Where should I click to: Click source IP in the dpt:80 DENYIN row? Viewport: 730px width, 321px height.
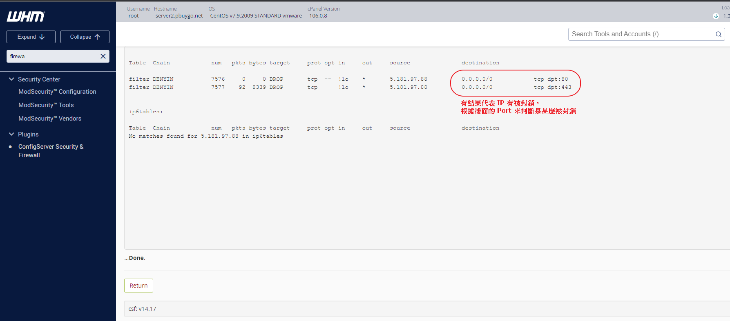click(408, 79)
